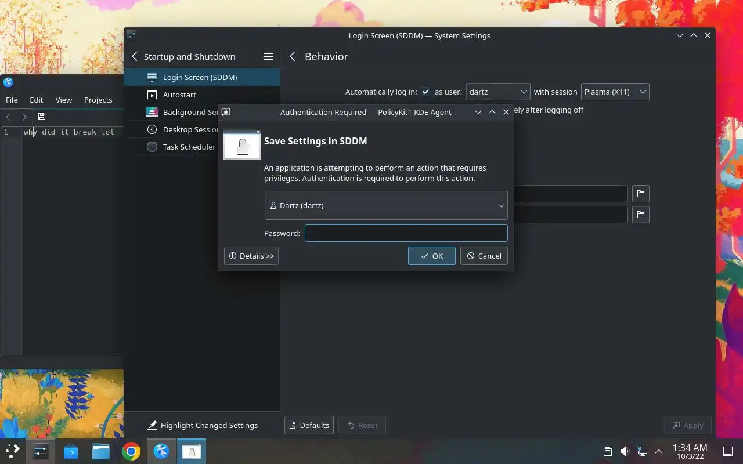Open Desktop Session settings
This screenshot has width=743, height=464.
click(171, 129)
